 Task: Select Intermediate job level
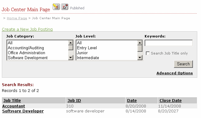[107, 58]
